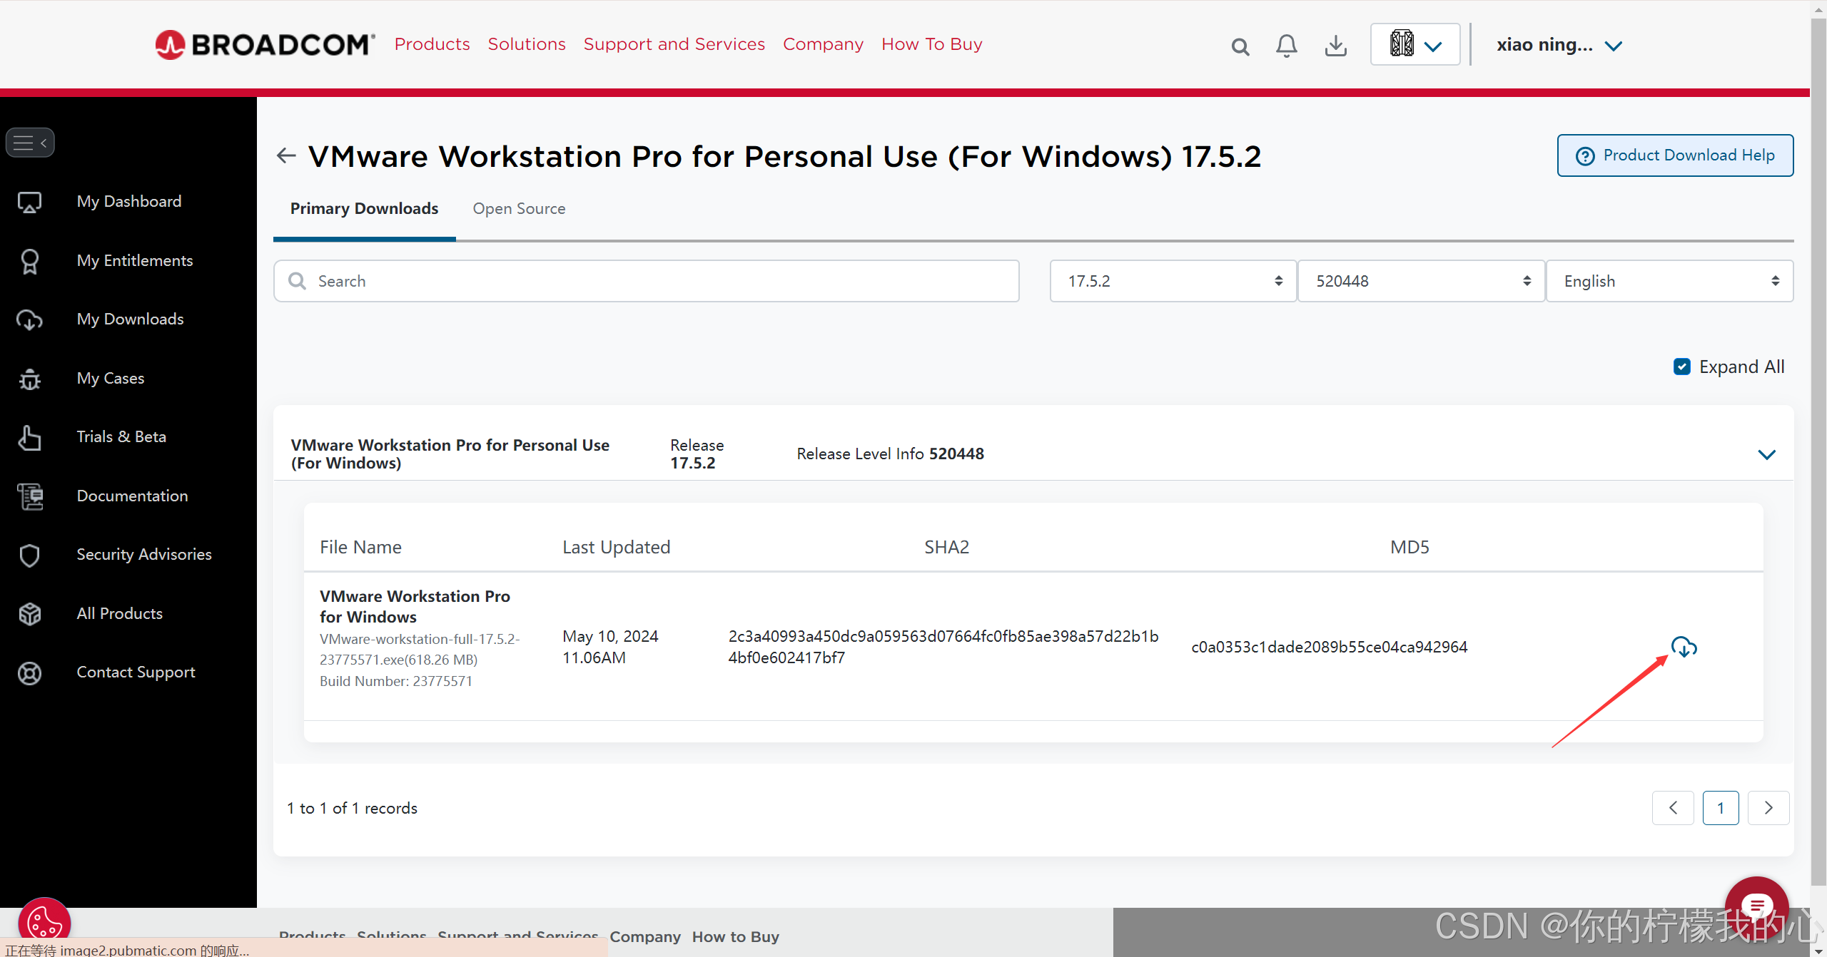1827x957 pixels.
Task: Open Support and Services menu
Action: pos(674,44)
